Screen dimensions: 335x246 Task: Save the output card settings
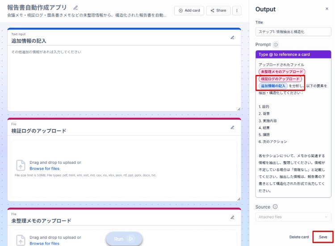322,237
